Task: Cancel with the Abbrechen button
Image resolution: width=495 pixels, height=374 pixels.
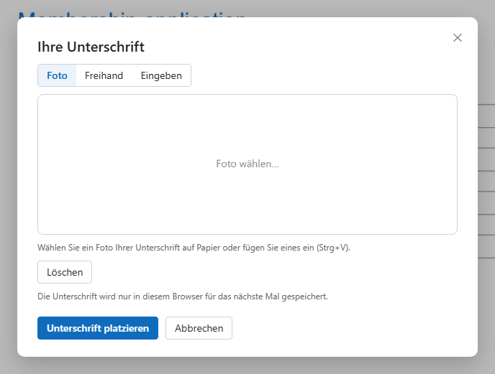Action: (x=199, y=328)
